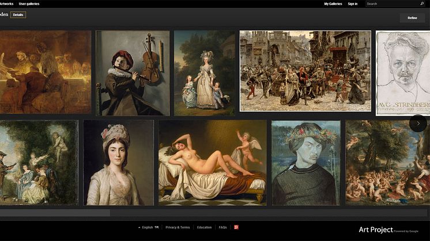Open the queen with two children painting
Image resolution: width=430 pixels, height=241 pixels.
(x=205, y=73)
